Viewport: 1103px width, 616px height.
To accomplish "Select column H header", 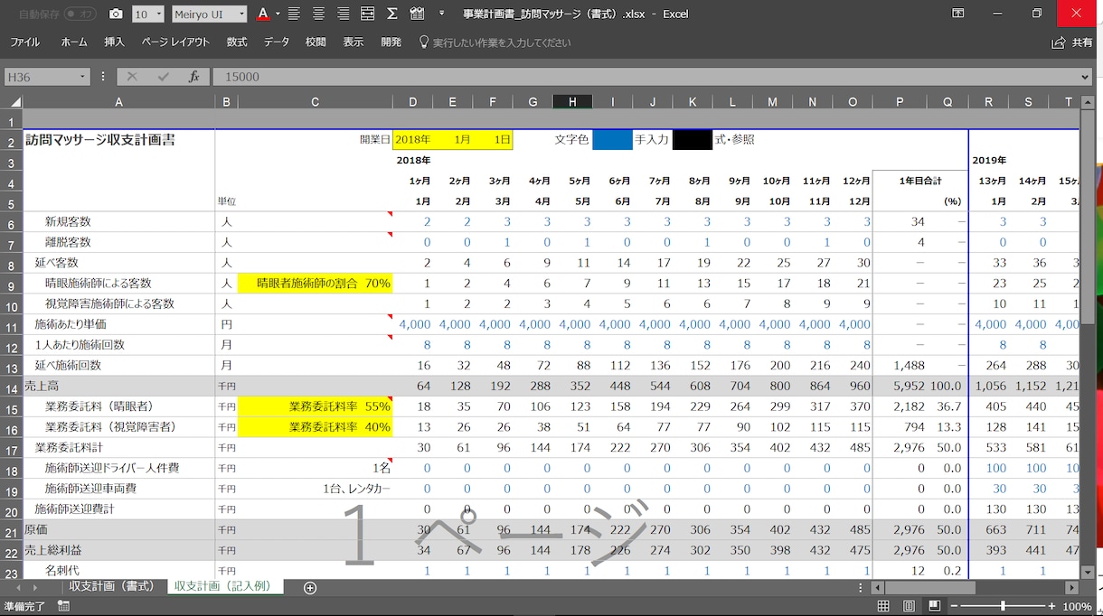I will pyautogui.click(x=572, y=103).
